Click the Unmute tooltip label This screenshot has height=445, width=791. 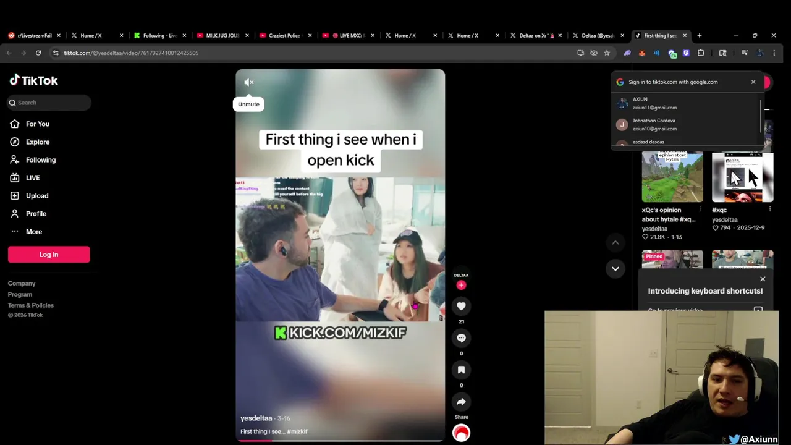[x=248, y=104]
